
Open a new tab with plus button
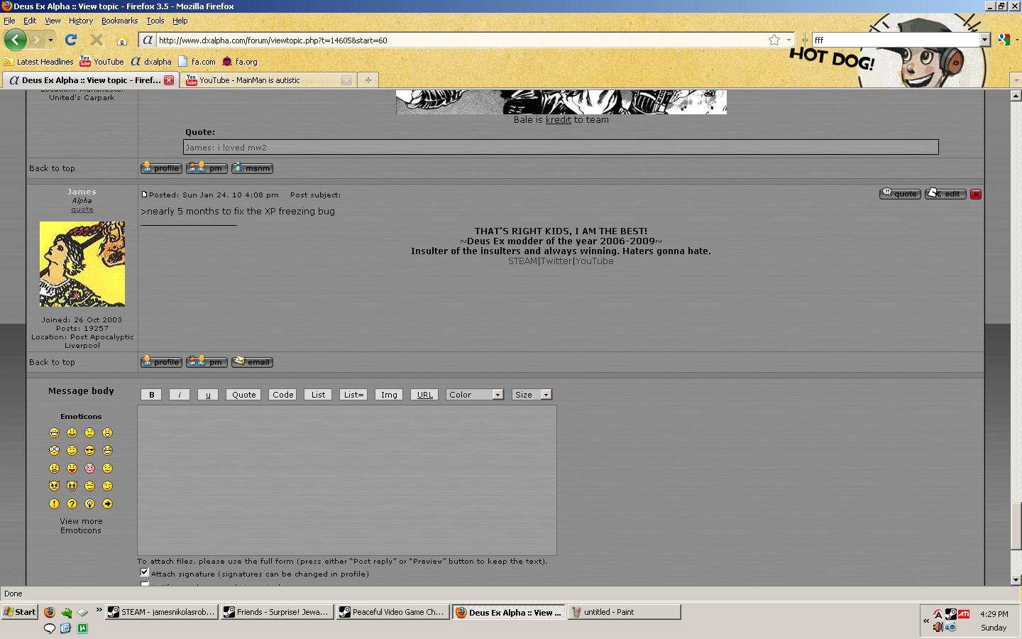point(368,80)
